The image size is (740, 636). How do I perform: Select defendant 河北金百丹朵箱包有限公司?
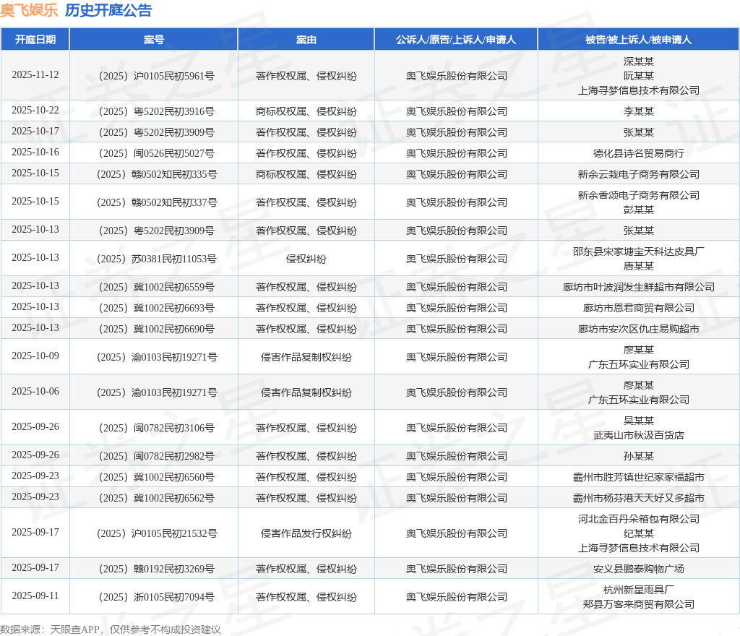[x=639, y=519]
